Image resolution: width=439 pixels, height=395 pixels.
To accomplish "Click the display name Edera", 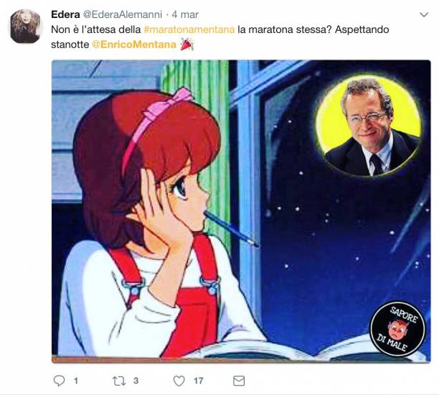I will coord(65,14).
